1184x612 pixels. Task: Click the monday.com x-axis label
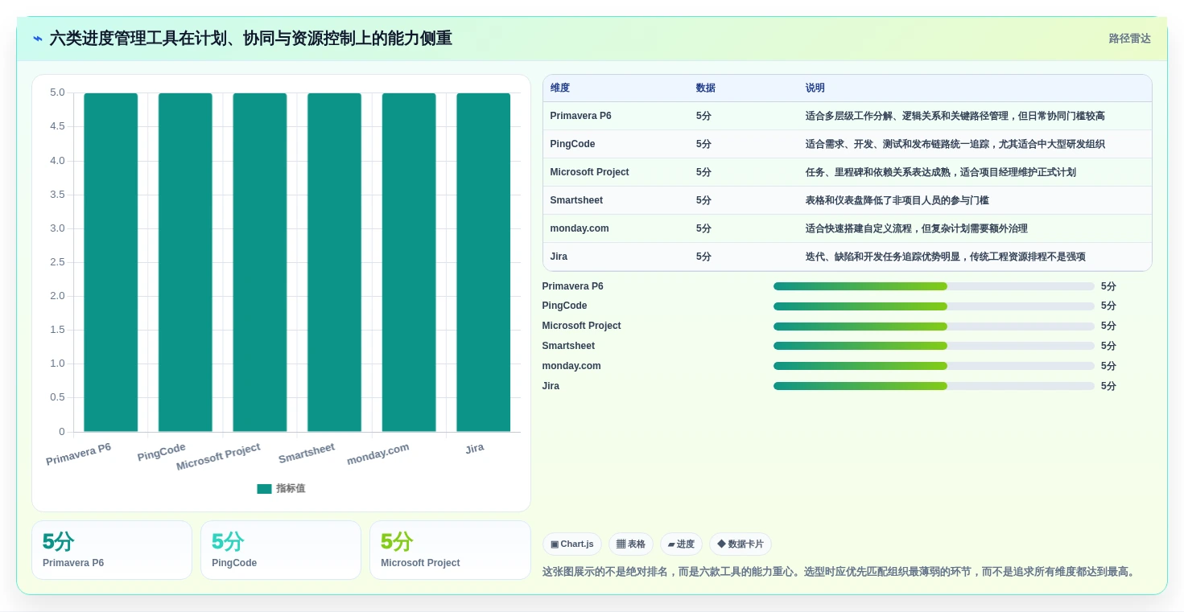click(378, 454)
